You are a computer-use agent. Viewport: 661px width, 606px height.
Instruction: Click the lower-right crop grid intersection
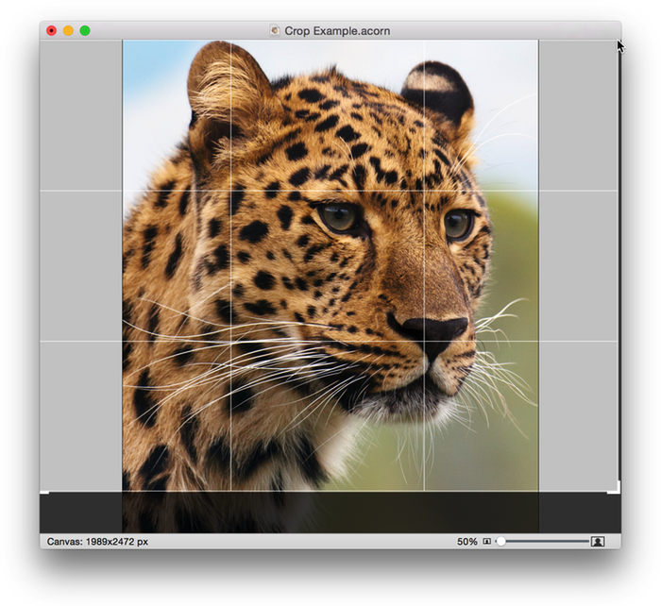coord(424,341)
